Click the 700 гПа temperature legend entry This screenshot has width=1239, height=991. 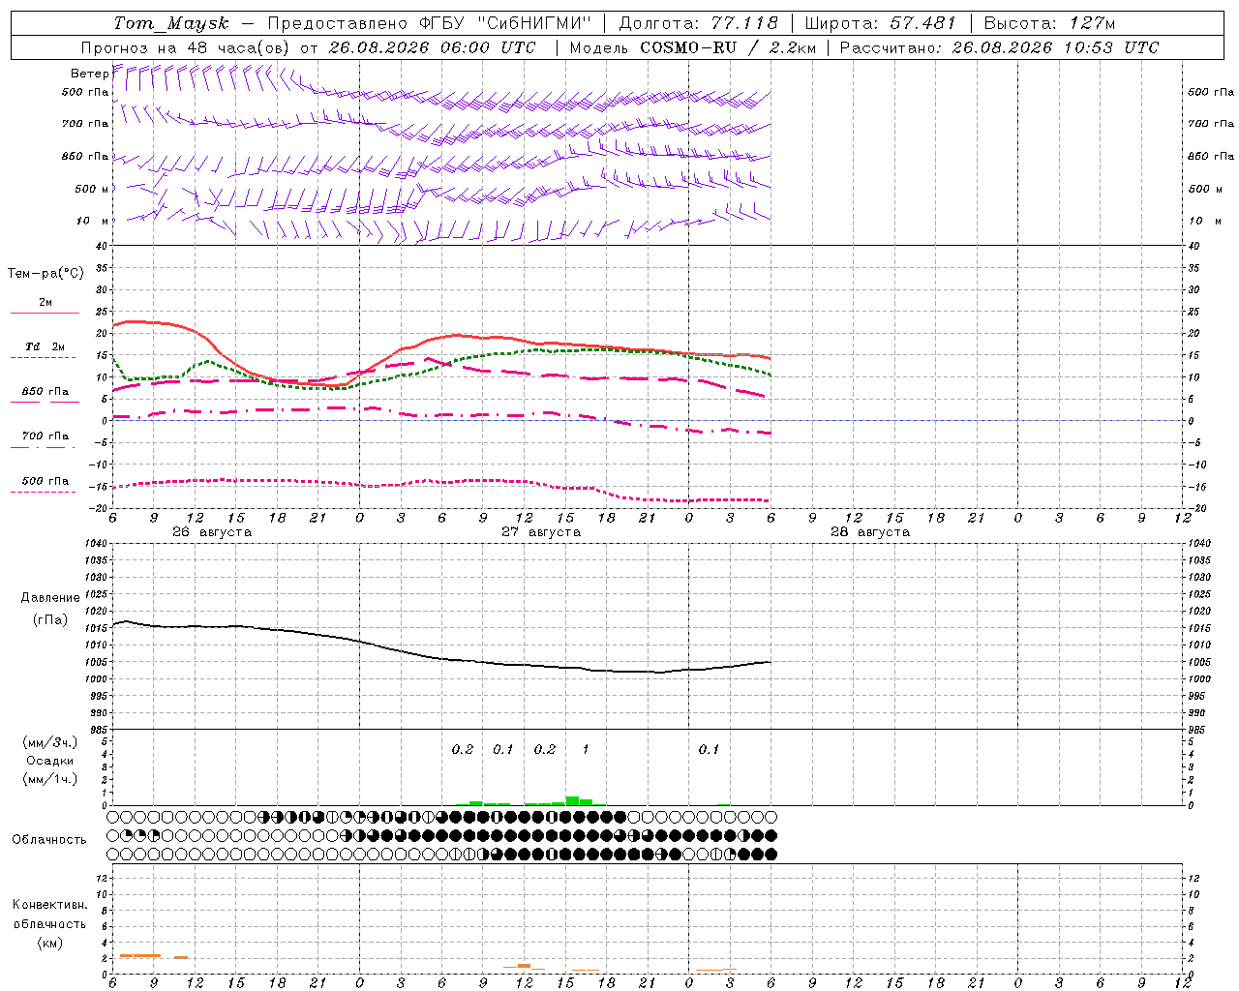45,440
